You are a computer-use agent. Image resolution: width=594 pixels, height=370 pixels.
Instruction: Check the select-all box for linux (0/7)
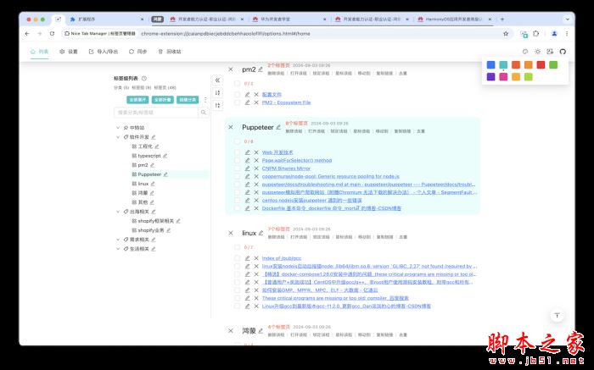(x=237, y=247)
